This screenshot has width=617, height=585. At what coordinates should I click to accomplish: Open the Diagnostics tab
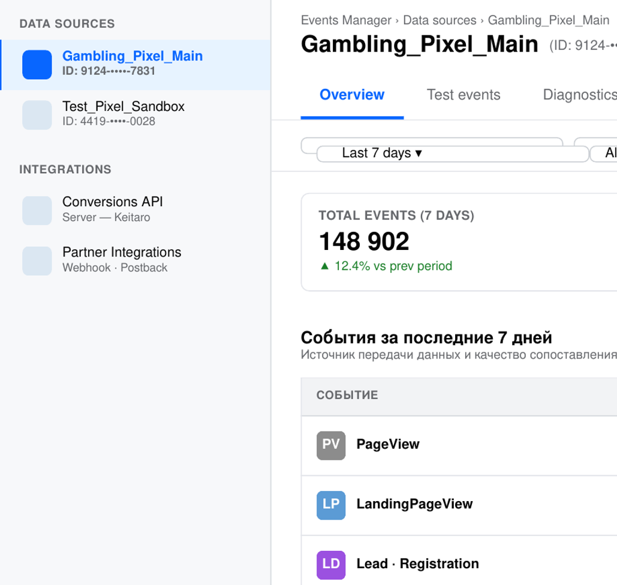pos(579,95)
